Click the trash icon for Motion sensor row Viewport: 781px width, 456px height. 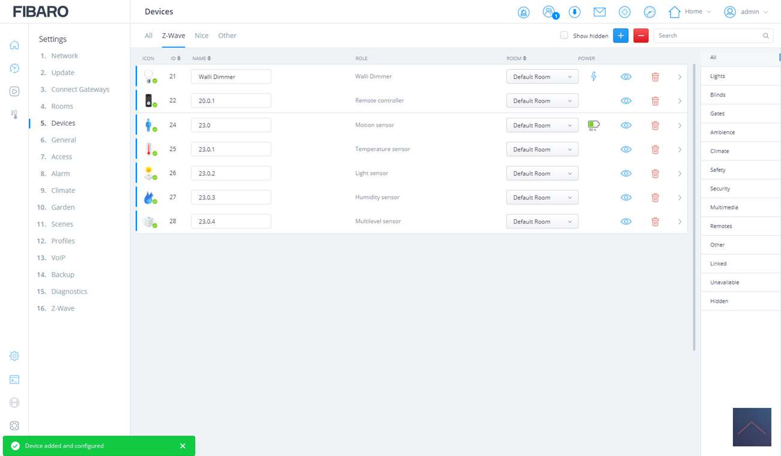pyautogui.click(x=655, y=126)
